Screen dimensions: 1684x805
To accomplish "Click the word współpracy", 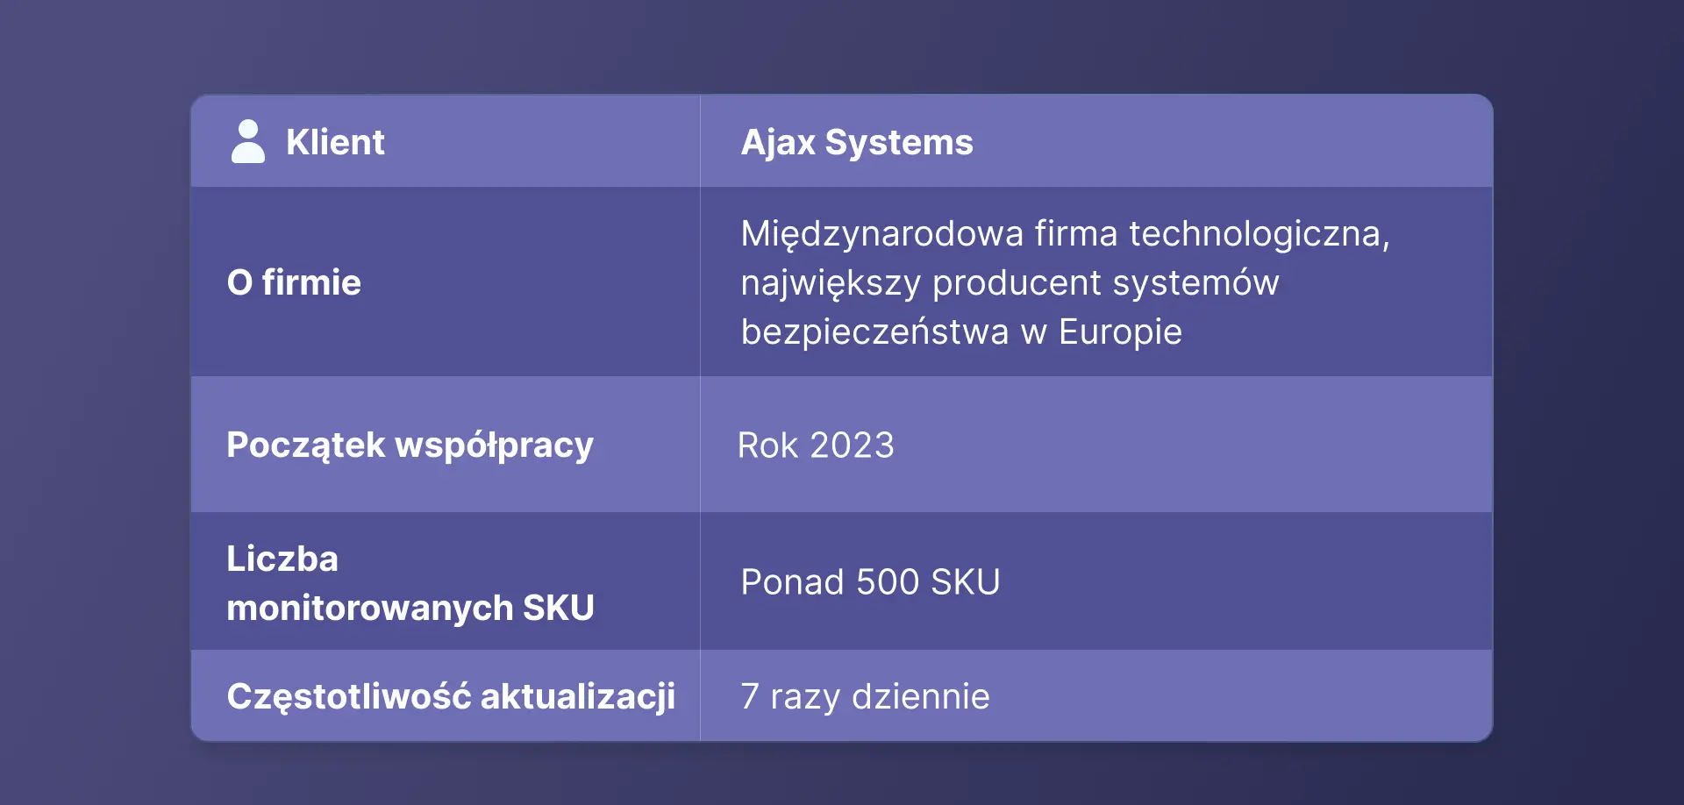I will tap(494, 445).
